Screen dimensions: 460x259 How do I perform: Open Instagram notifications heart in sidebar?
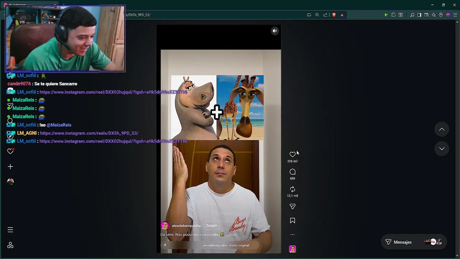pyautogui.click(x=10, y=151)
